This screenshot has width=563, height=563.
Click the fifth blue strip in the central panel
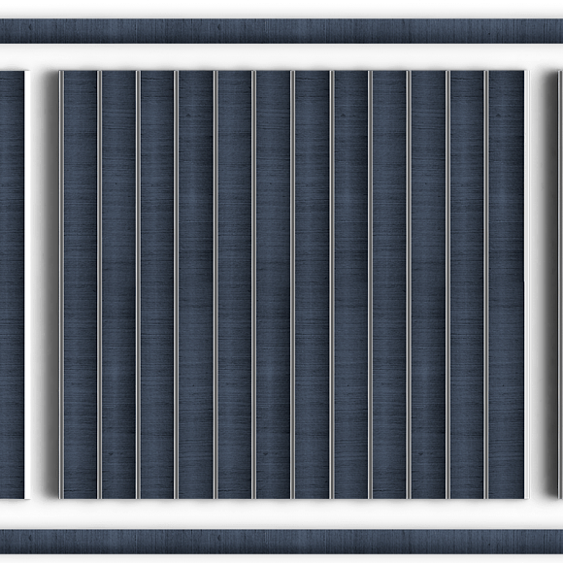235,284
